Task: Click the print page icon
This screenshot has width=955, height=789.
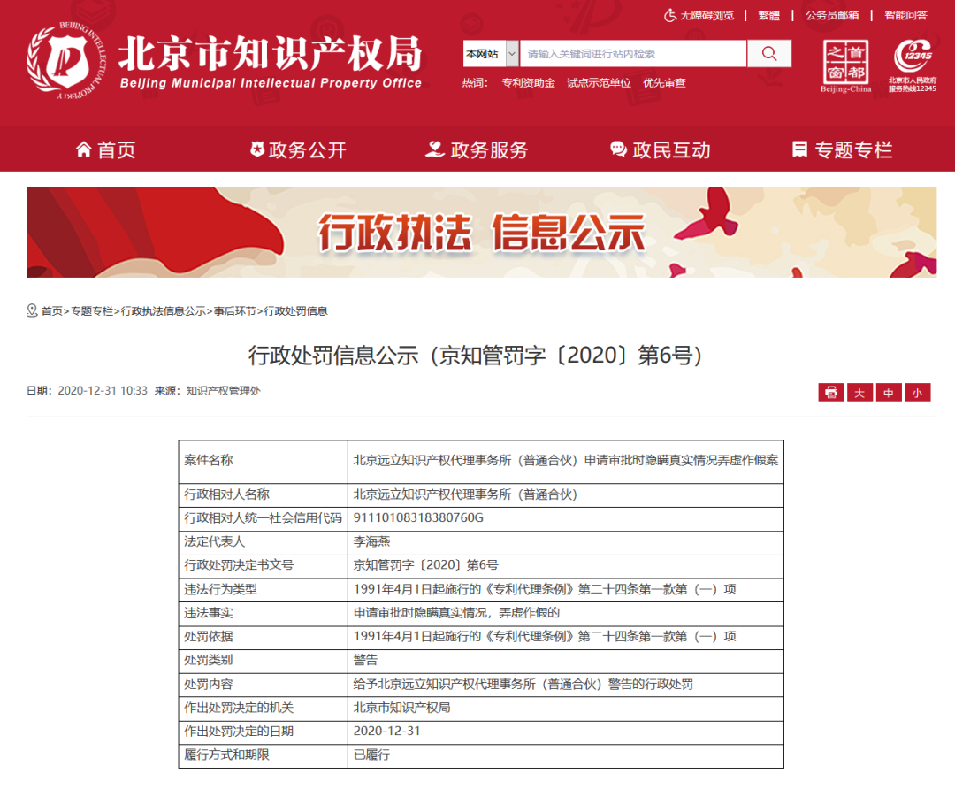Action: (x=831, y=393)
